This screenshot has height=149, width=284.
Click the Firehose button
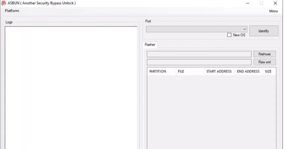pos(265,54)
